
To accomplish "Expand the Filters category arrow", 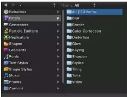I will [x=58, y=18].
